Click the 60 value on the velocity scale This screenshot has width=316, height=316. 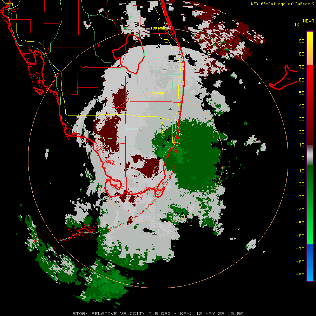coord(302,80)
